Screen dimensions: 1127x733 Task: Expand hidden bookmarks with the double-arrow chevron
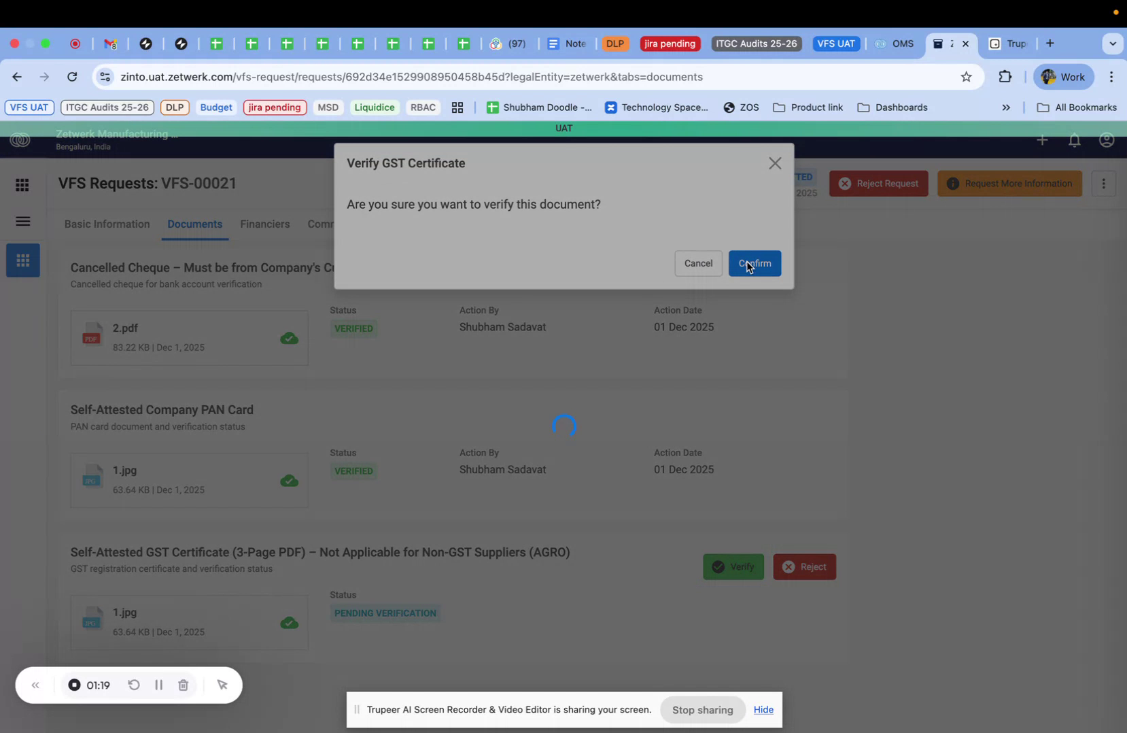1007,107
